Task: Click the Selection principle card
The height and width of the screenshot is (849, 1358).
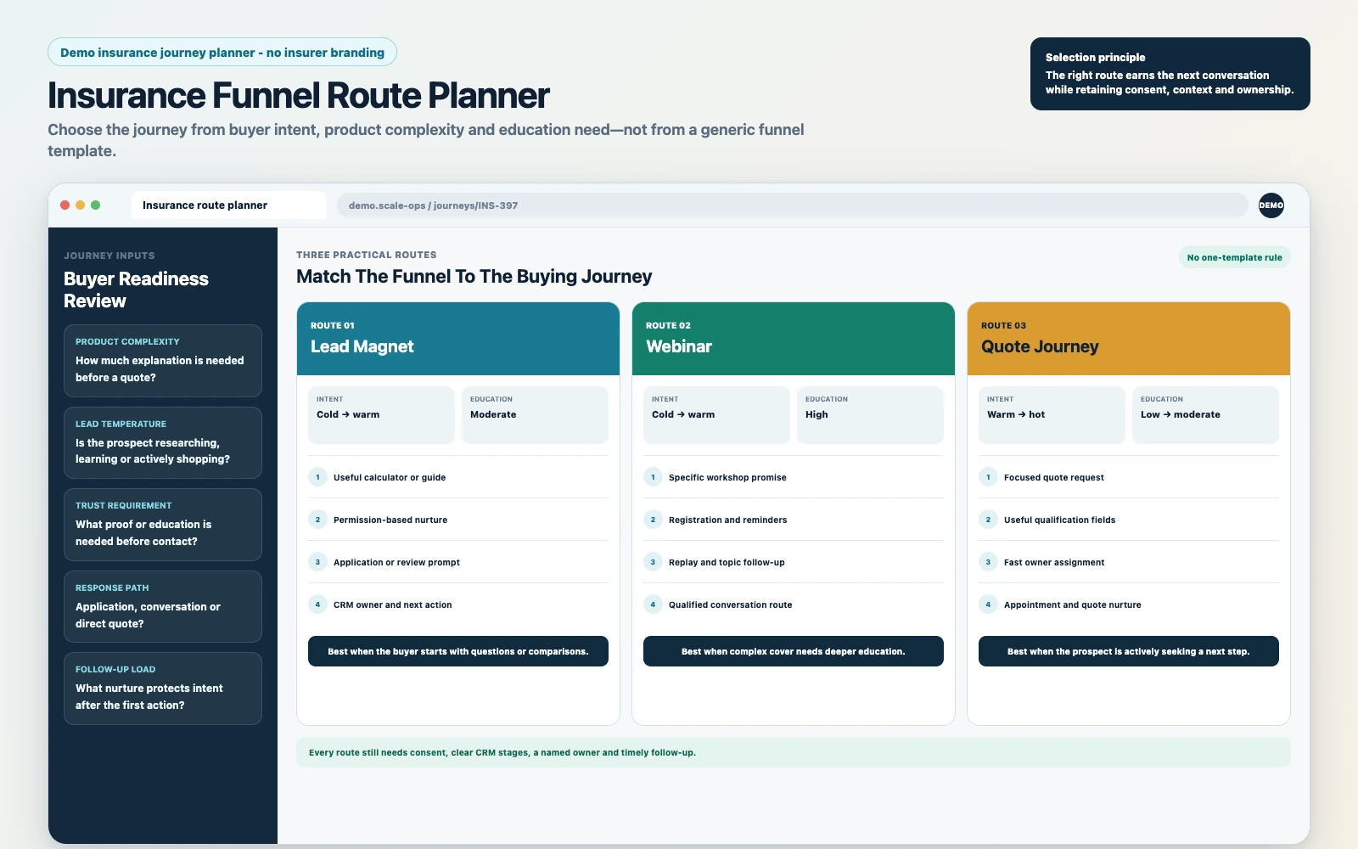Action: tap(1170, 74)
